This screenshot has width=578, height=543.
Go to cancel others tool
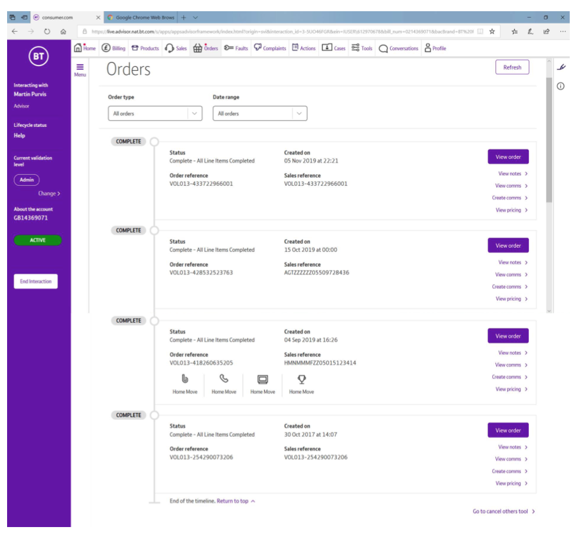(504, 511)
